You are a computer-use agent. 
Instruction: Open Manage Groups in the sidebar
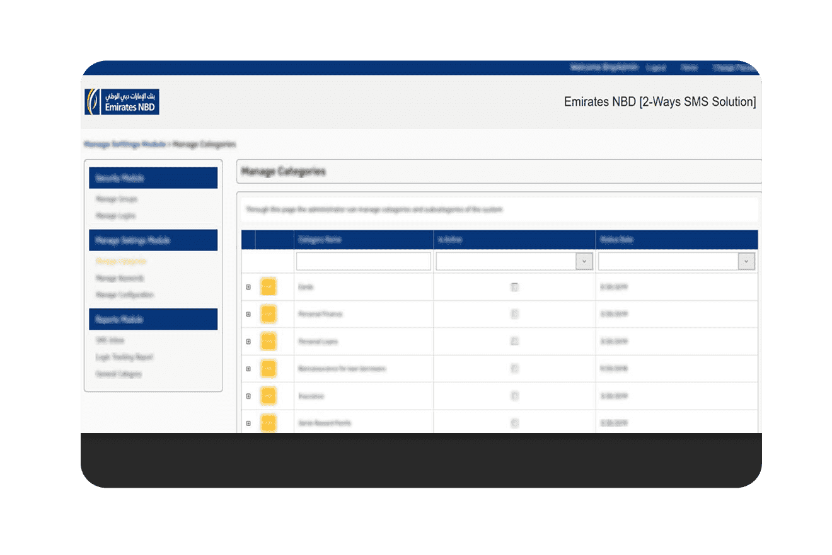[x=117, y=199]
